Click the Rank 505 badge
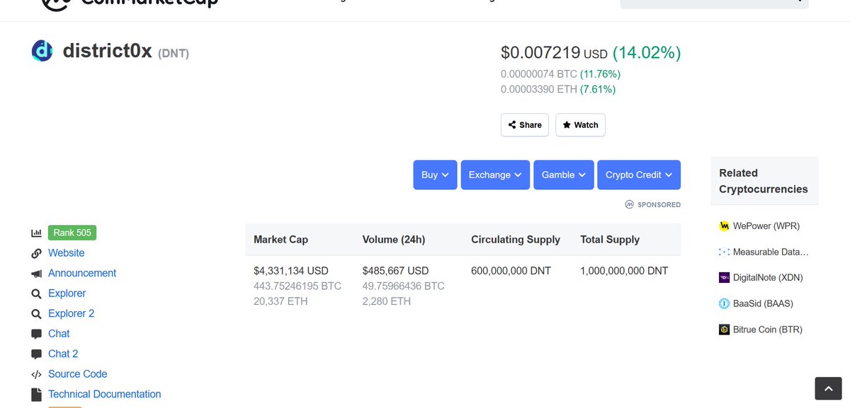Image resolution: width=850 pixels, height=408 pixels. (72, 233)
